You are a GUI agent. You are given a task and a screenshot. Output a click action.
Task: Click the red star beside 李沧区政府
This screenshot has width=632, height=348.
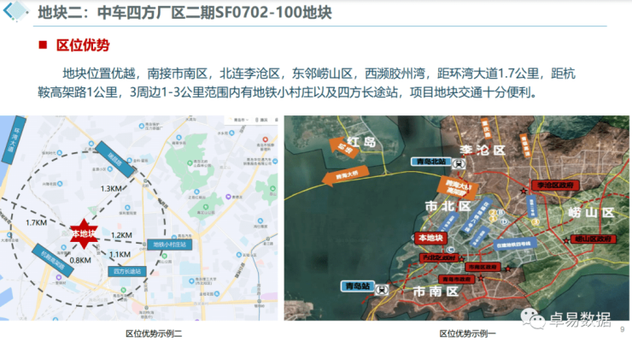point(524,191)
